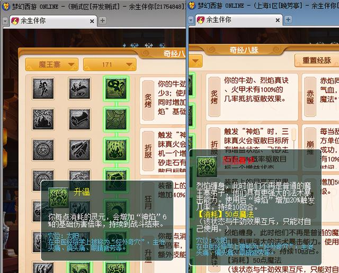Click the green smoke question-mark skill node
The width and height of the screenshot is (339, 273).
click(x=116, y=88)
